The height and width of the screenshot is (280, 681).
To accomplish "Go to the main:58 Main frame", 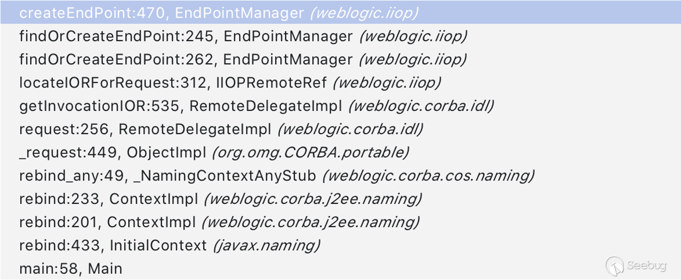I will click(x=70, y=269).
